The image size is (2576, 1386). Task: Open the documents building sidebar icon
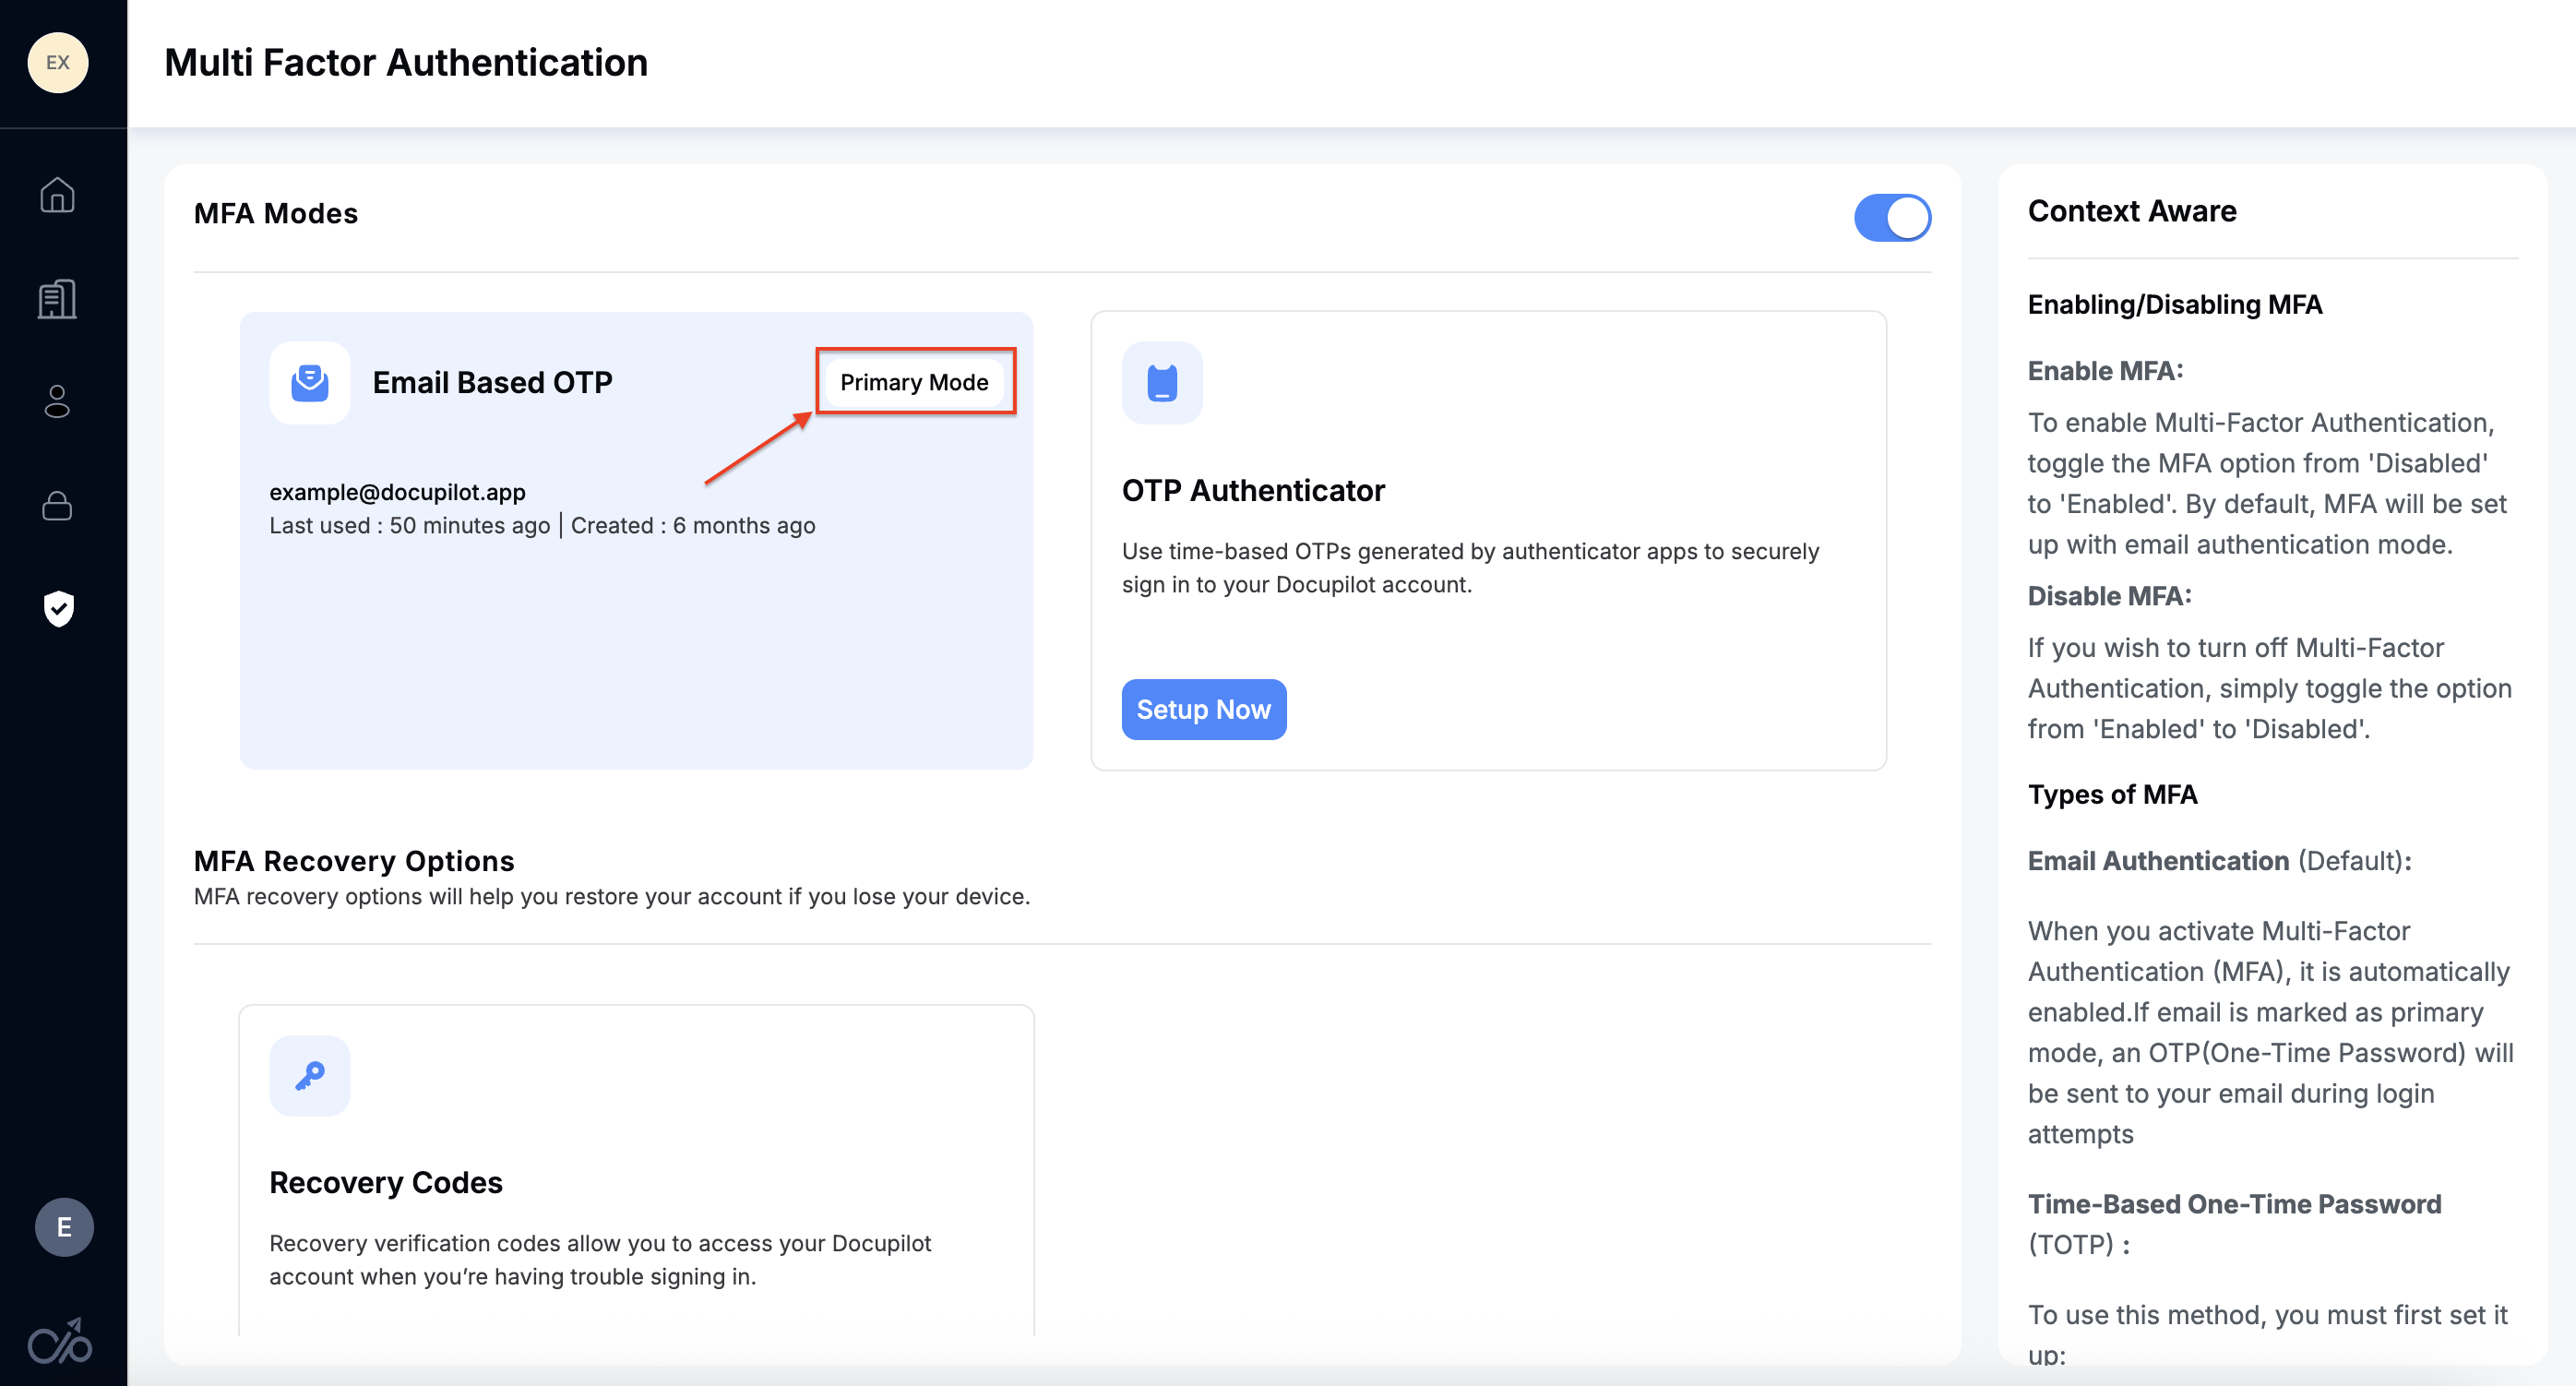click(x=58, y=299)
